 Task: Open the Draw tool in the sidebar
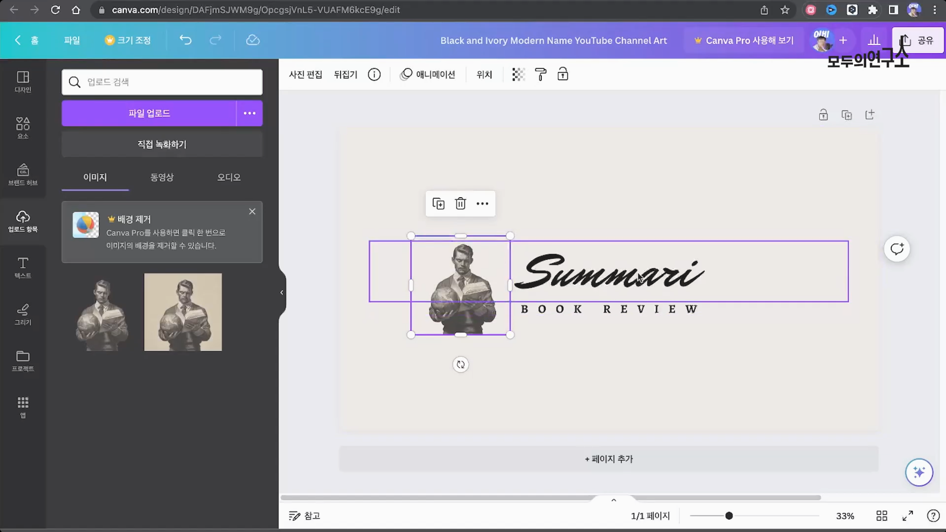(x=23, y=314)
